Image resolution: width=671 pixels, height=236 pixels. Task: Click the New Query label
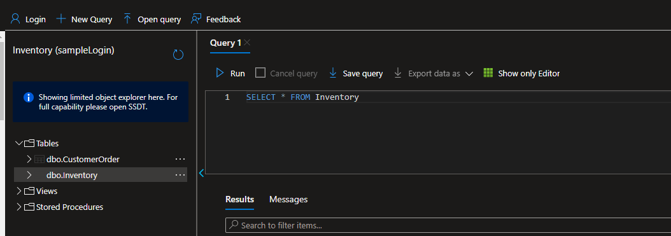92,19
